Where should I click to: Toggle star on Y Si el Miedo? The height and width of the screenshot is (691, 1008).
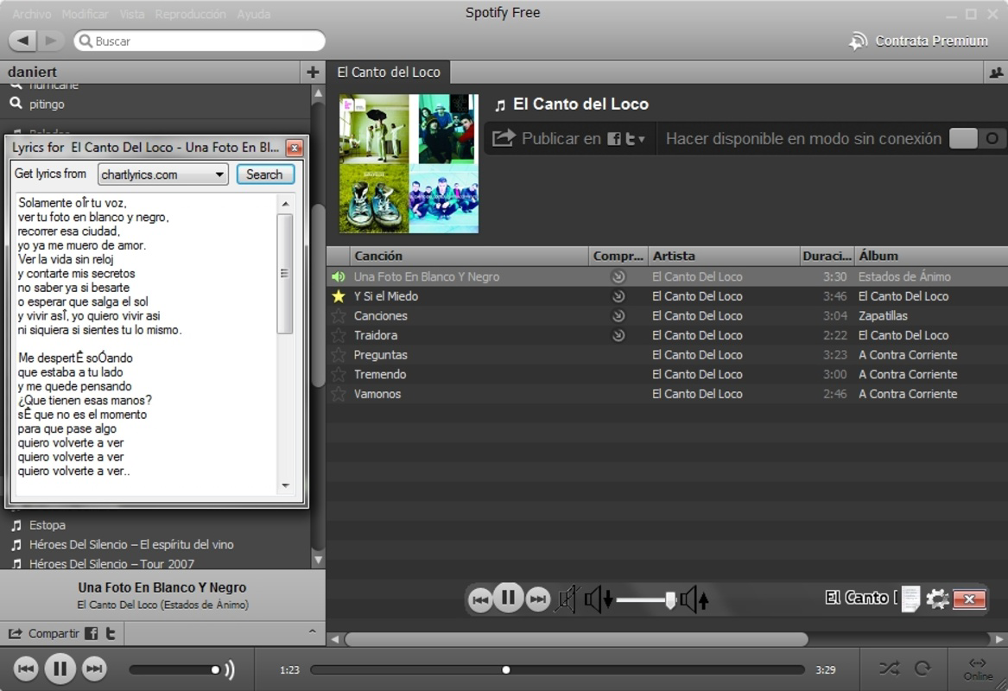pyautogui.click(x=338, y=296)
